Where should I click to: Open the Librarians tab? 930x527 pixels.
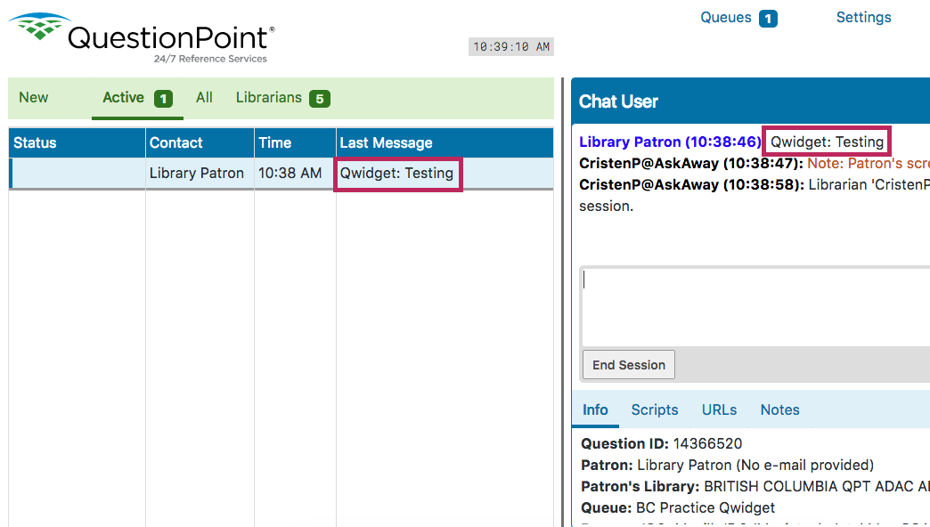point(270,98)
